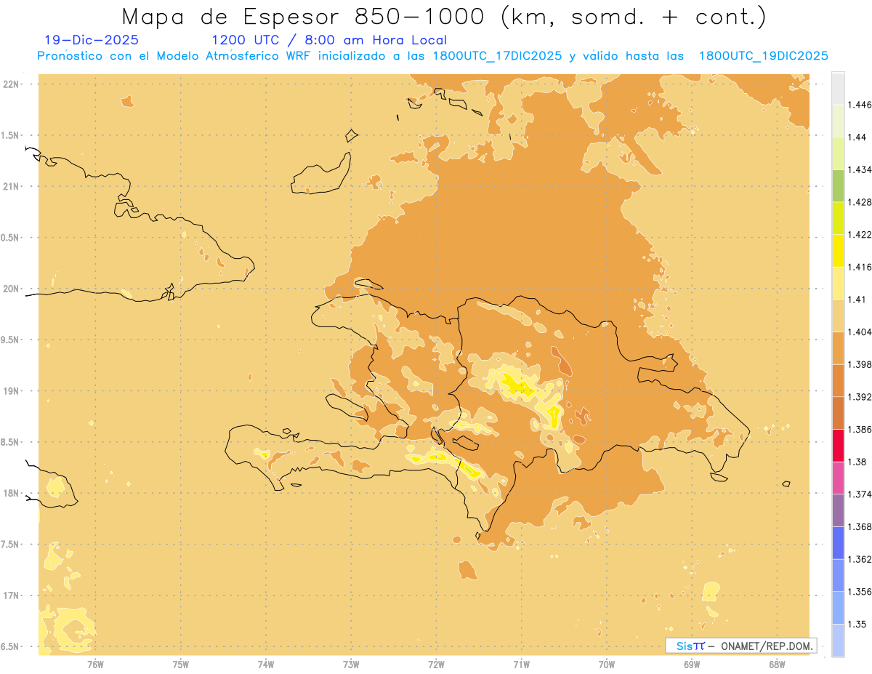Click the '71W' longitude label

pos(521,664)
